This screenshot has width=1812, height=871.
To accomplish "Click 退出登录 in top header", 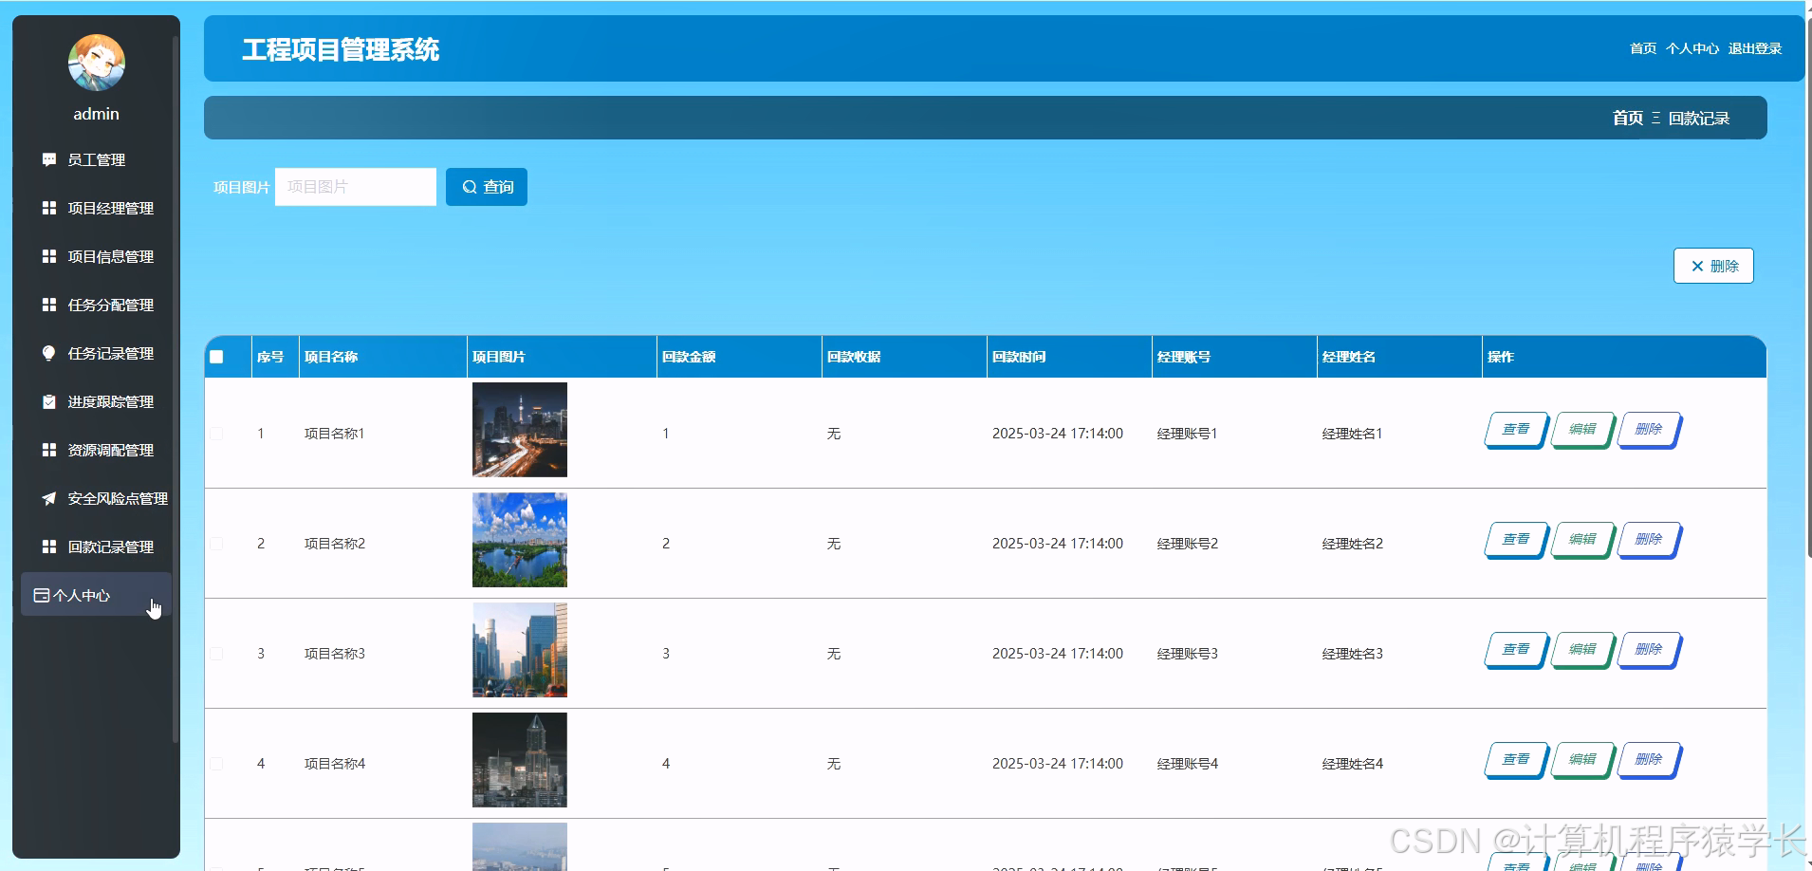I will pyautogui.click(x=1755, y=48).
